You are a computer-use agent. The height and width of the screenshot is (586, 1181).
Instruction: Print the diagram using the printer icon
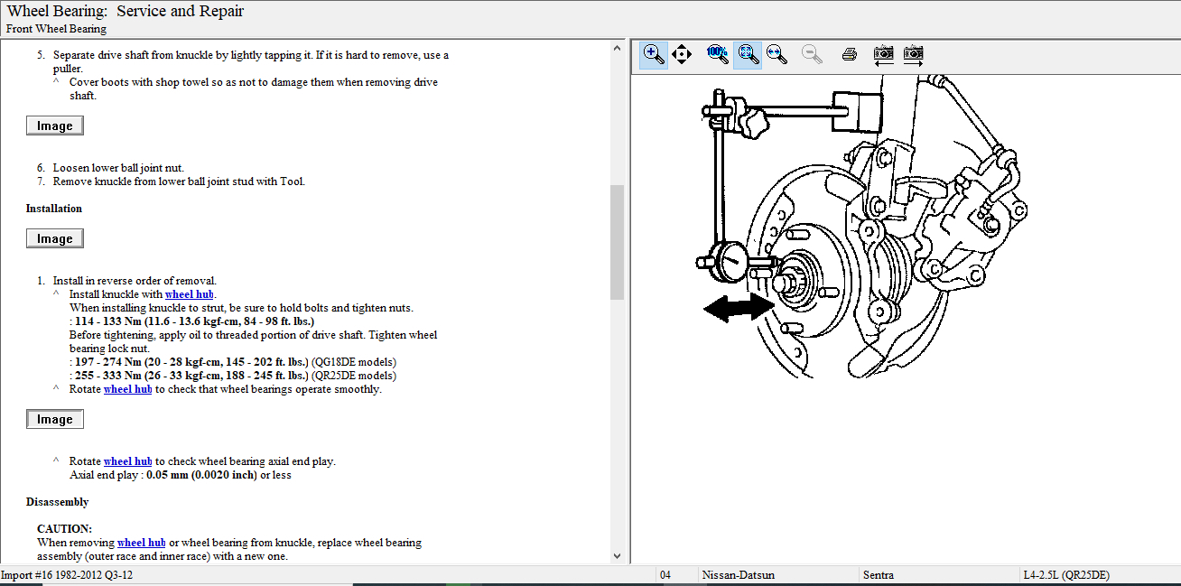(x=849, y=54)
